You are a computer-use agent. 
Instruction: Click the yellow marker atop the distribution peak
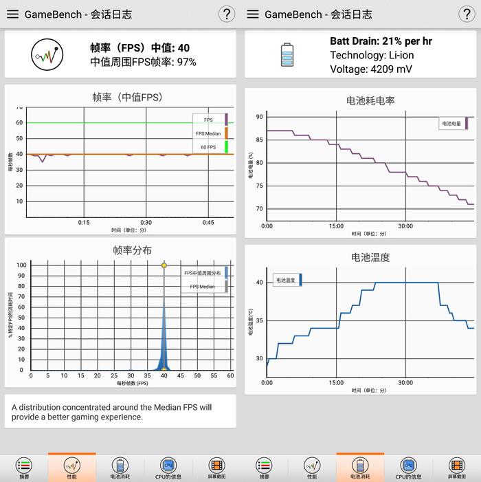coord(164,265)
